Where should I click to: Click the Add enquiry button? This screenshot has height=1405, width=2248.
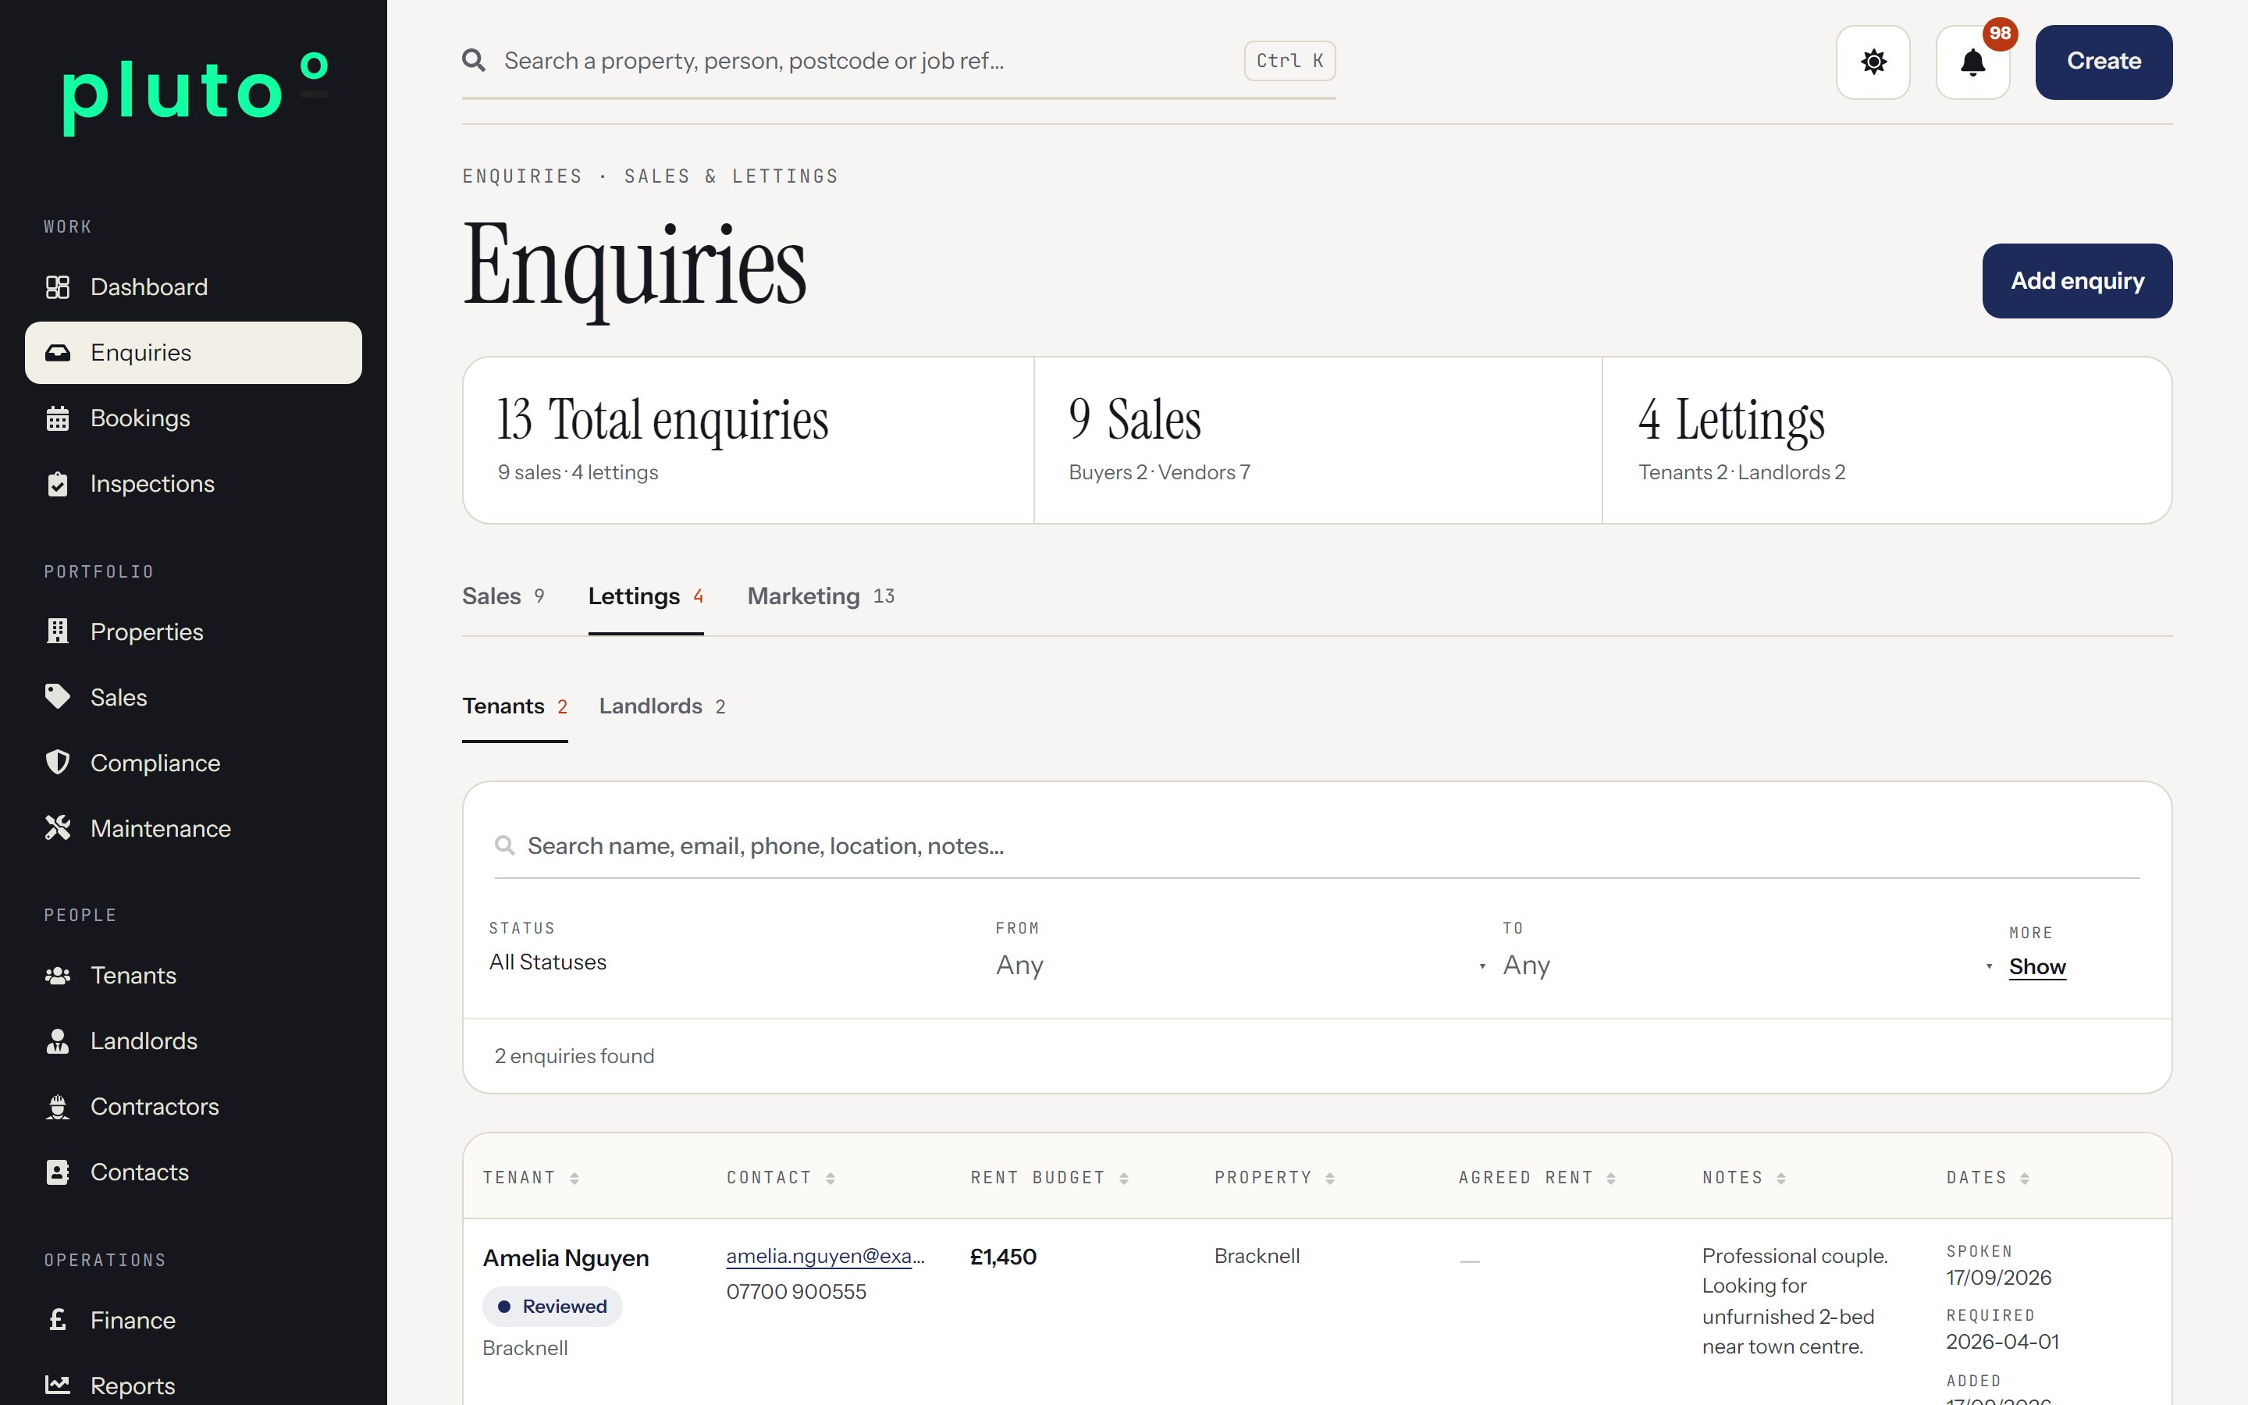2077,281
